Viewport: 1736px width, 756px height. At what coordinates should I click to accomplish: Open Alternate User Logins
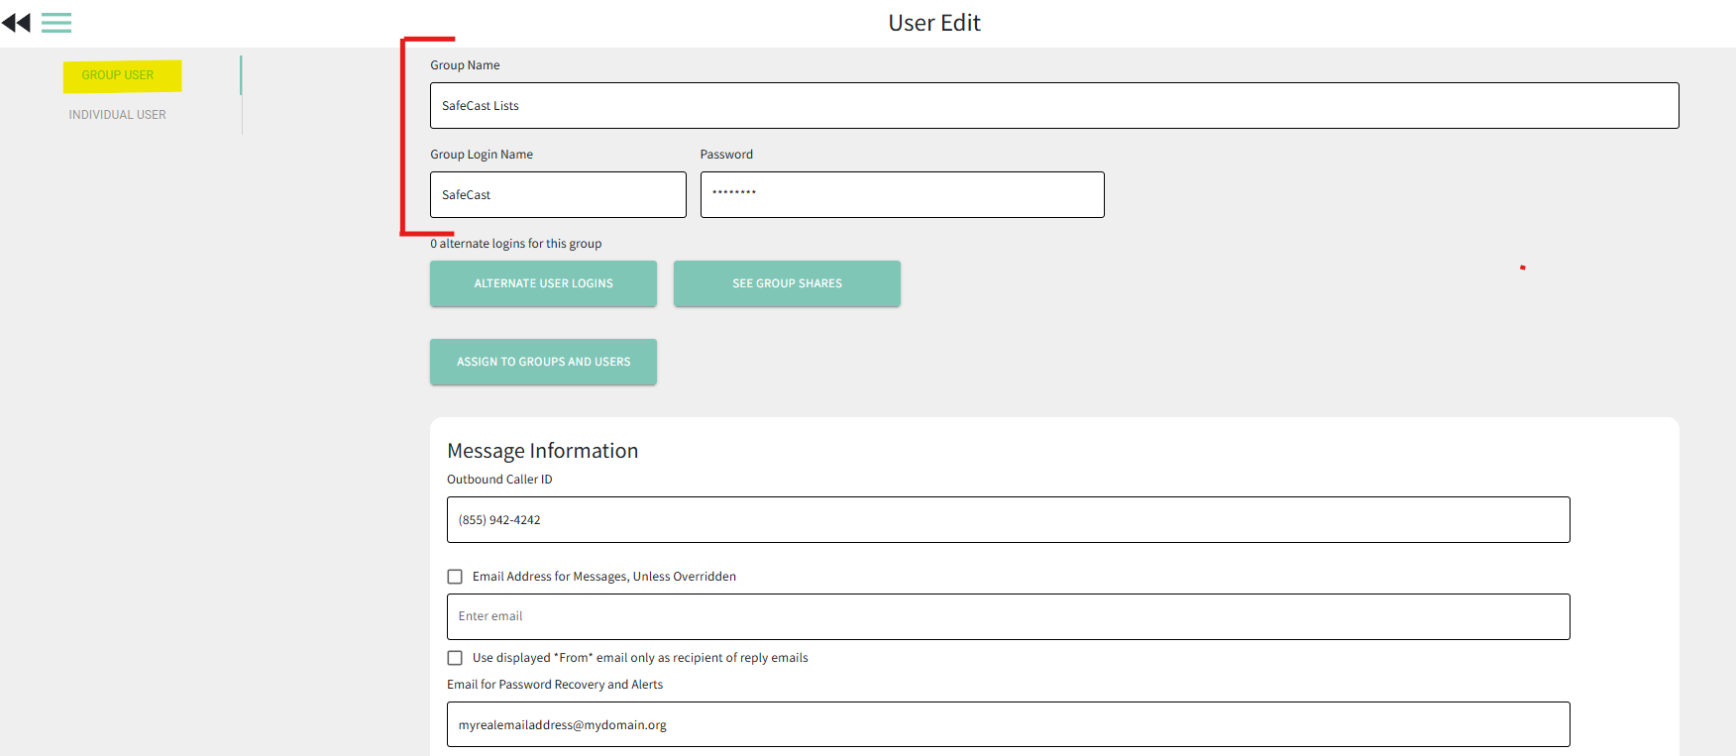(543, 283)
